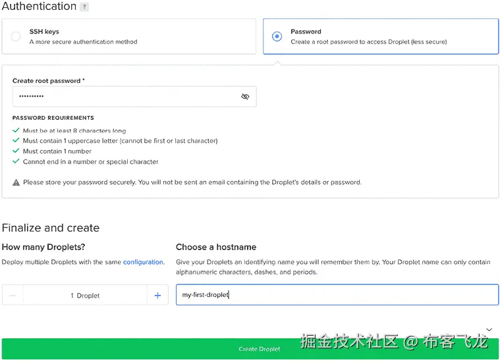Click the my-first-droplet hostname field
This screenshot has height=362, width=500.
pos(337,295)
